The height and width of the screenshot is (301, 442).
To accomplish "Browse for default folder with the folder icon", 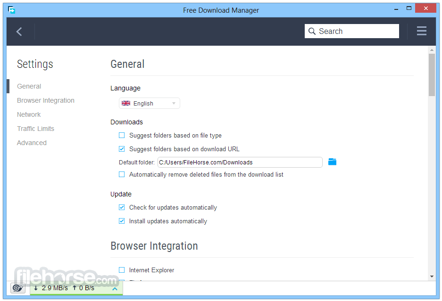I will click(x=333, y=162).
